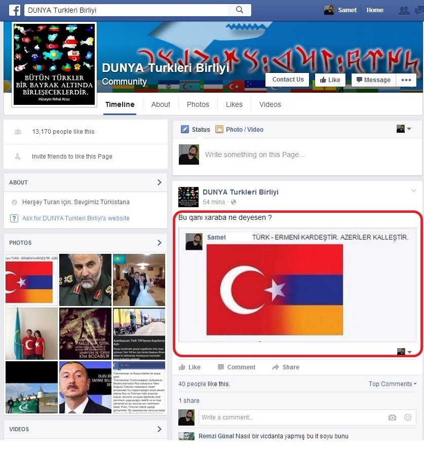Open the About tab
Image resolution: width=424 pixels, height=457 pixels.
161,104
